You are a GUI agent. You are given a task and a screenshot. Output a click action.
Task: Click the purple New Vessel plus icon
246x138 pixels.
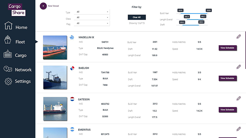(43, 6)
